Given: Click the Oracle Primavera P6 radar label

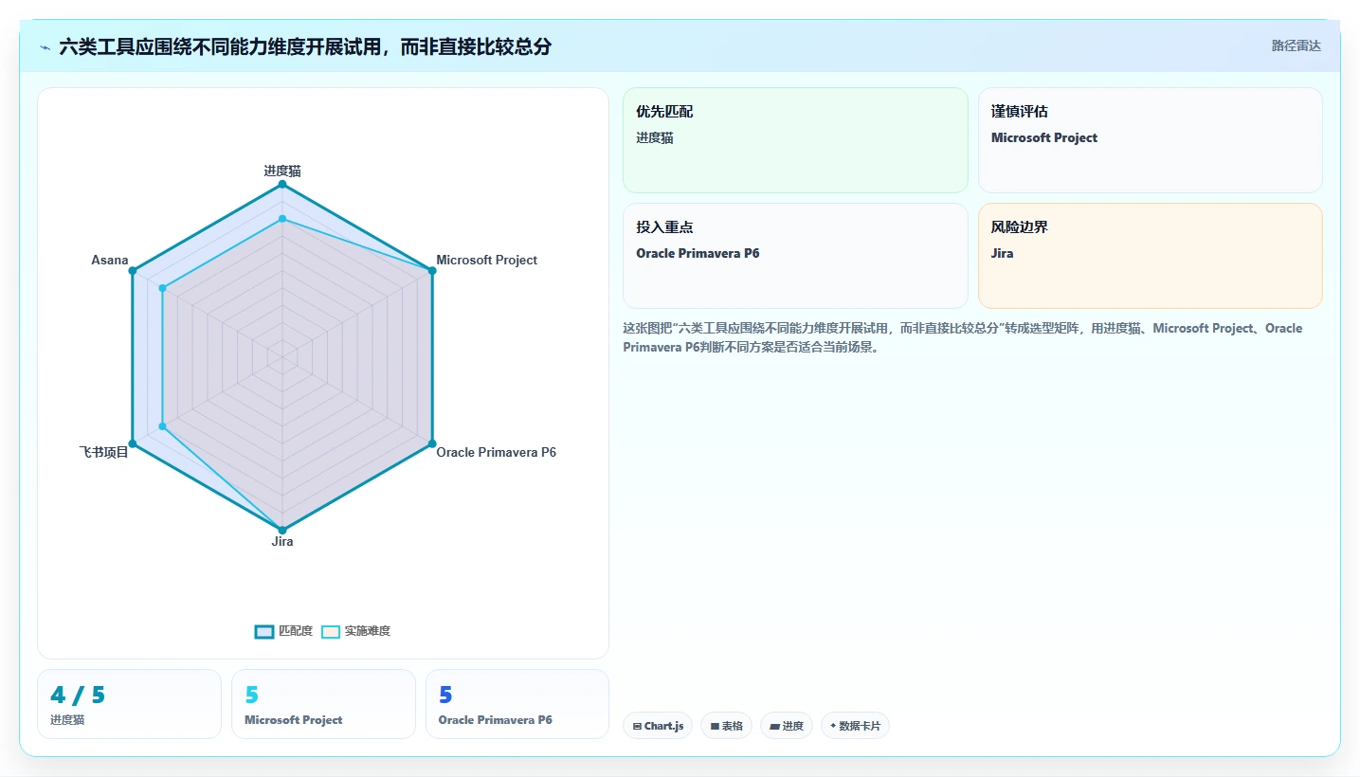Looking at the screenshot, I should 496,452.
